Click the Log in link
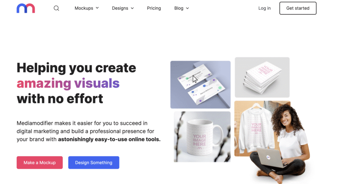363x184 pixels. tap(264, 8)
